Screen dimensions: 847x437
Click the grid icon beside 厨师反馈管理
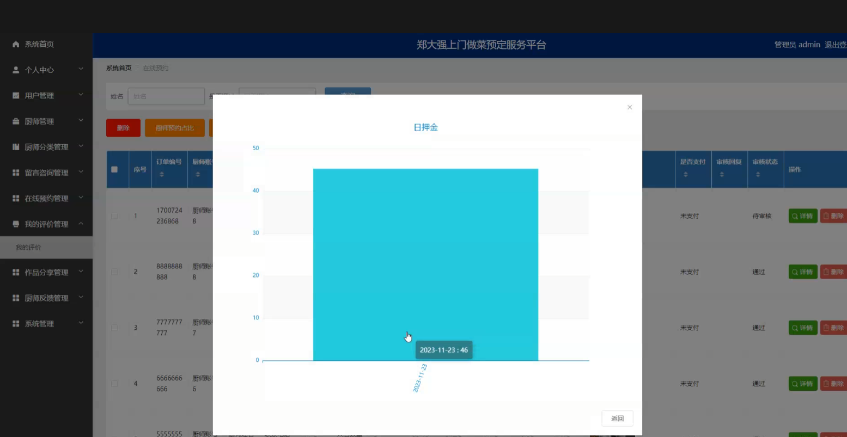pos(16,298)
